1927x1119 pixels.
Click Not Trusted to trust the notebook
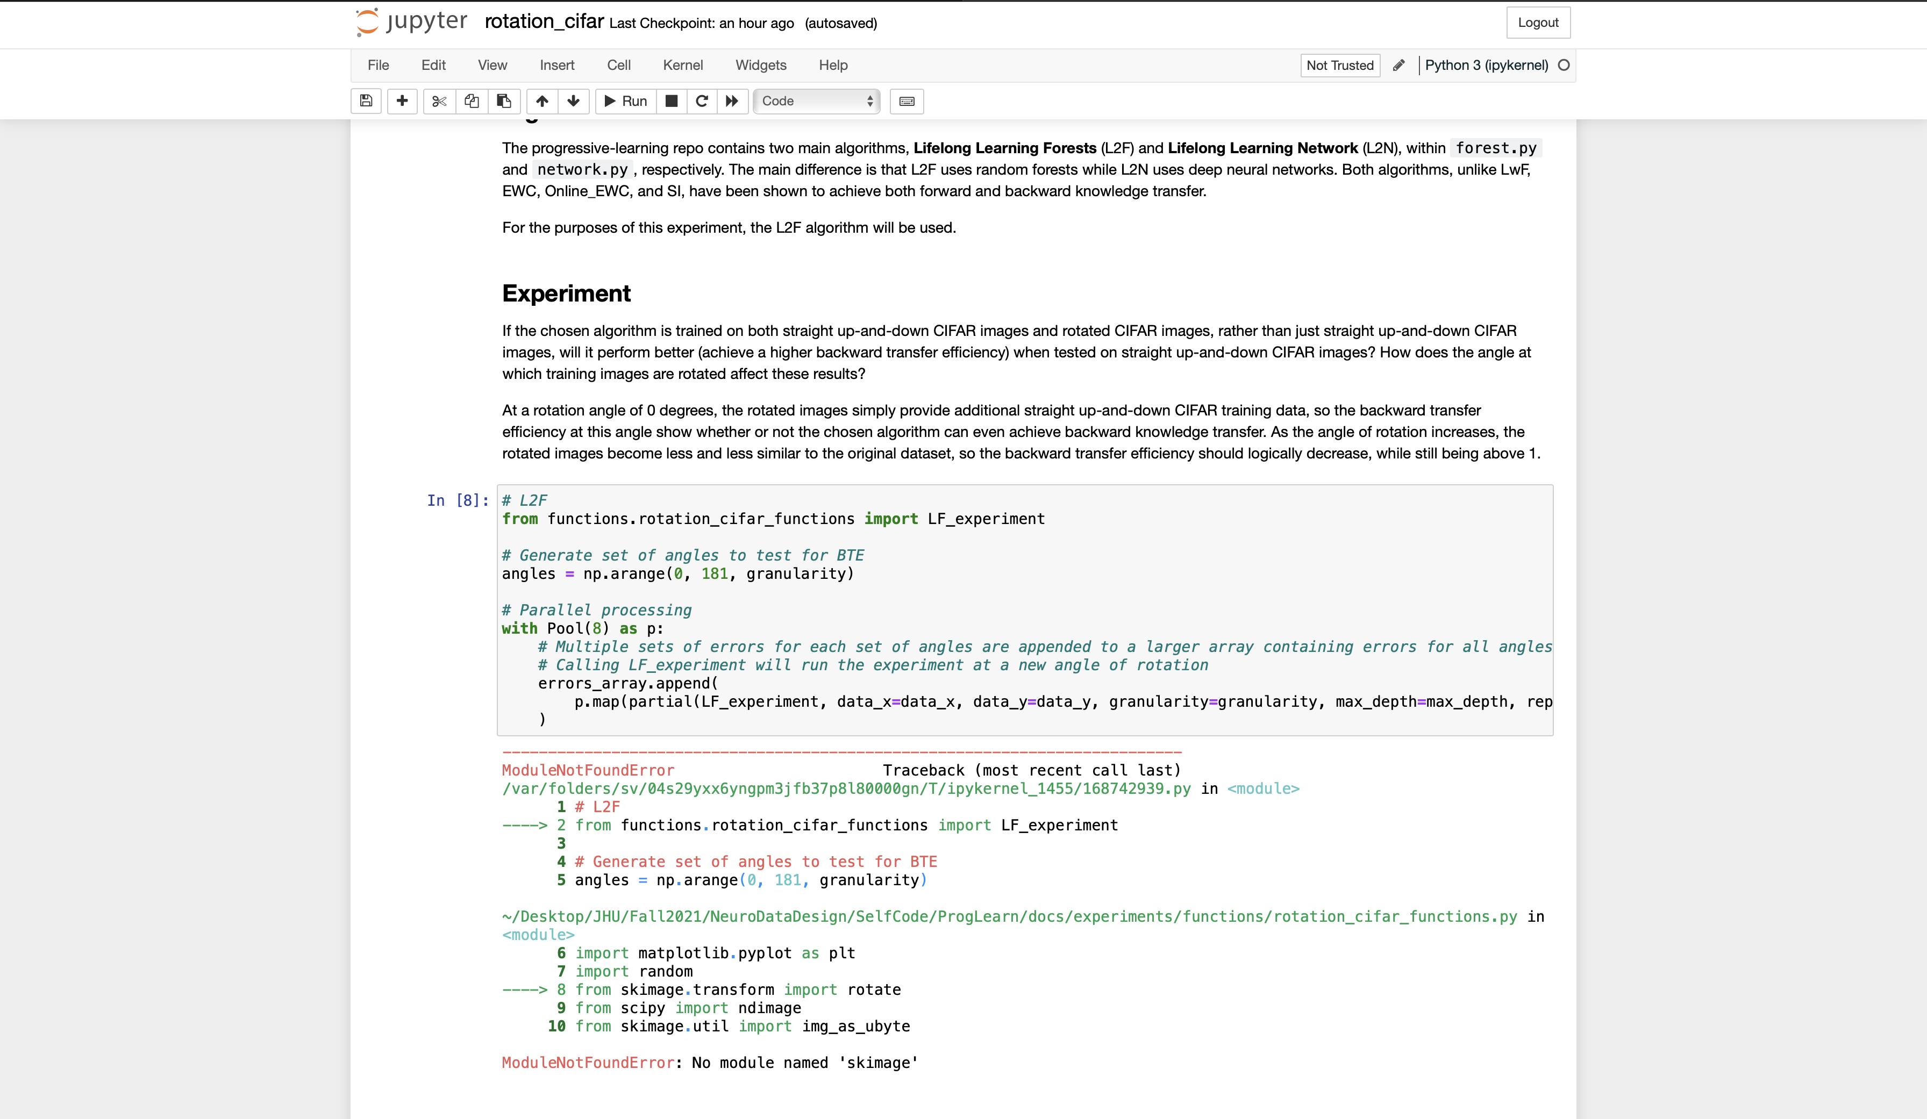pos(1340,66)
